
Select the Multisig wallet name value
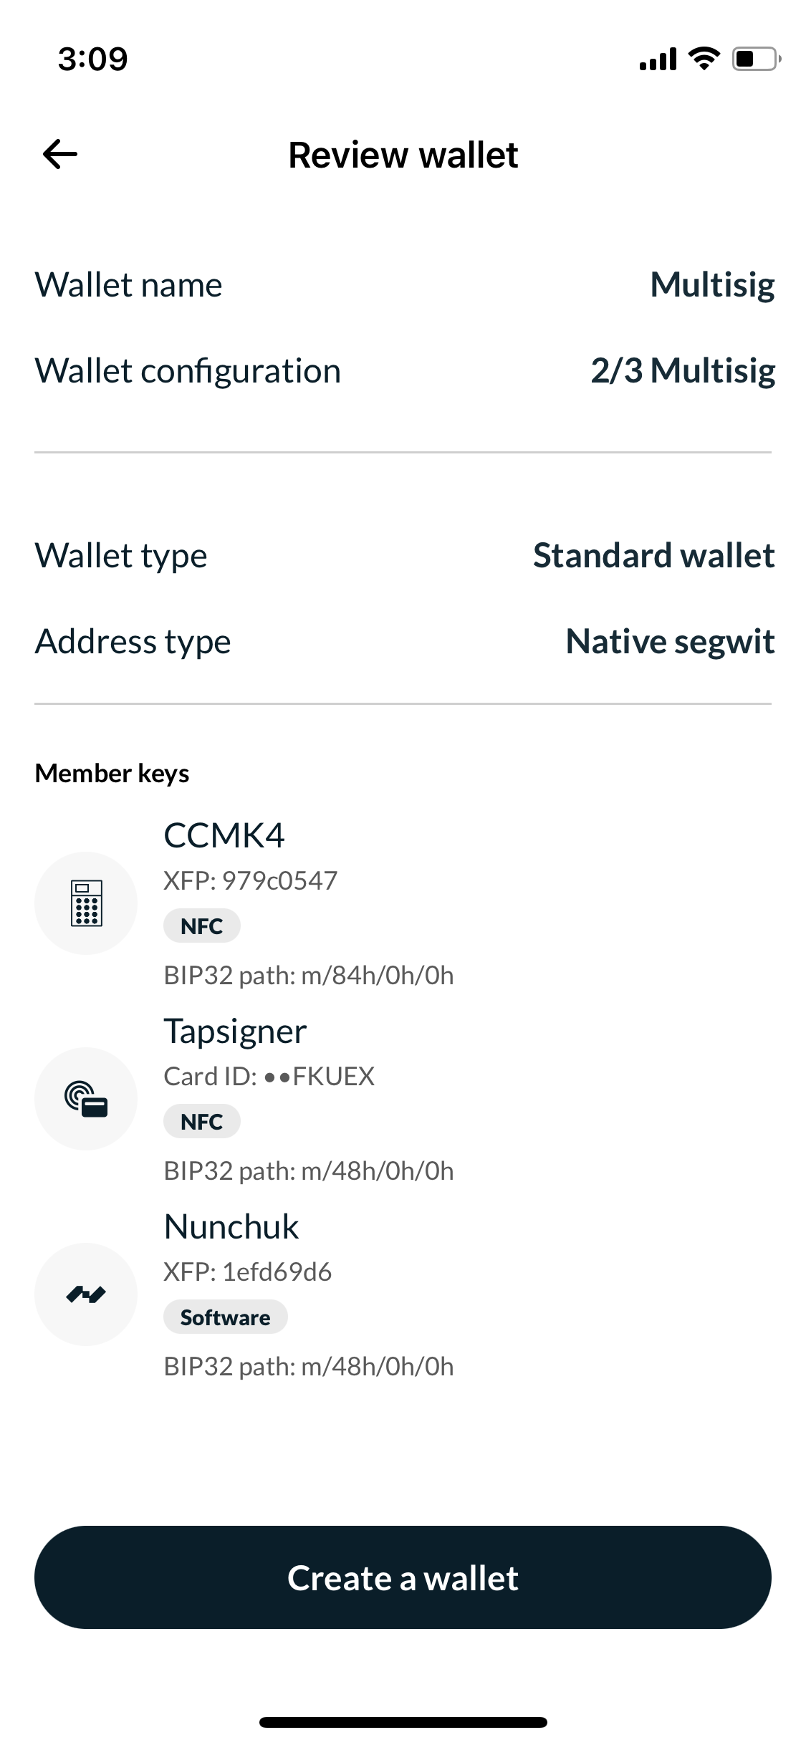click(x=712, y=285)
